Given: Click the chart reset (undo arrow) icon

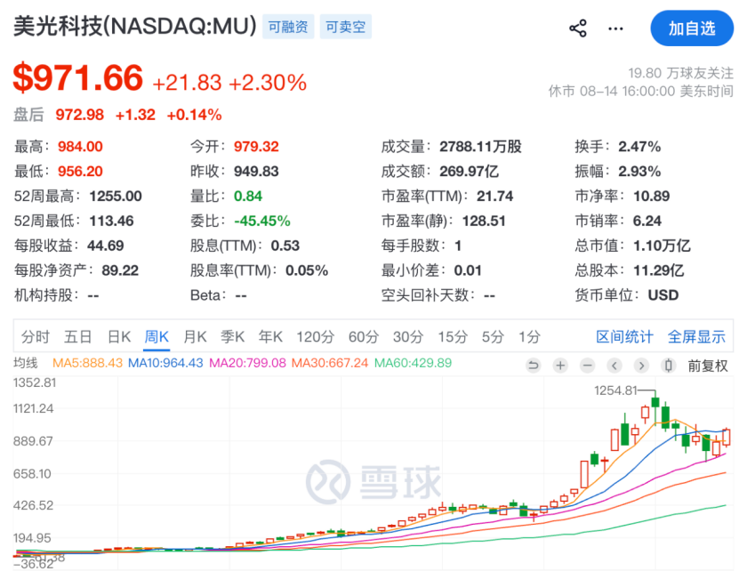Looking at the screenshot, I should click(533, 366).
